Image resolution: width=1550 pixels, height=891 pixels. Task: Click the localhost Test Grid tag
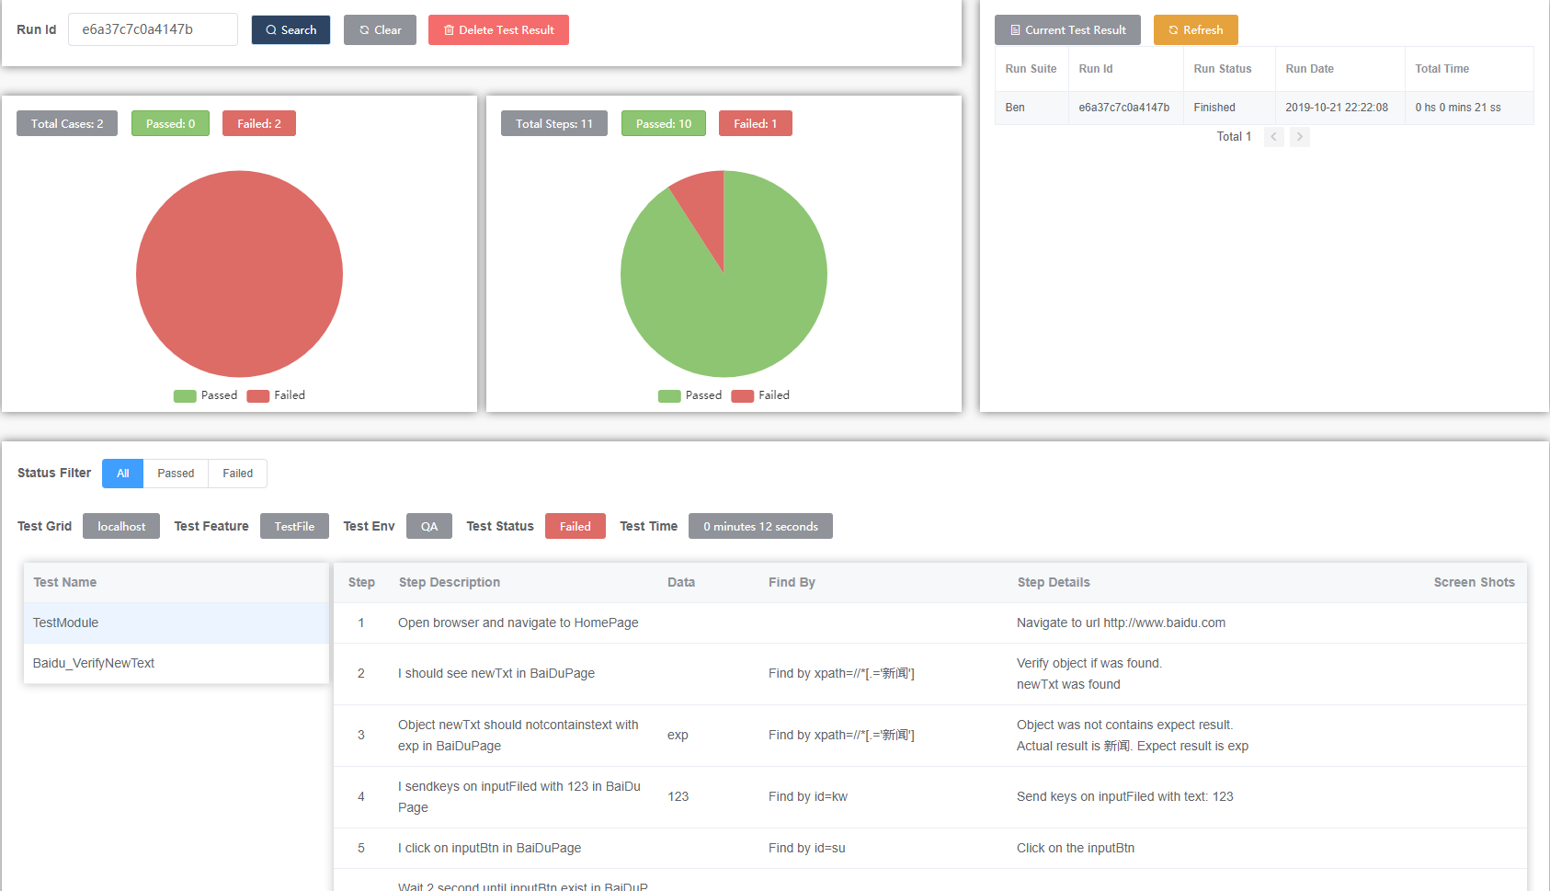coord(121,526)
